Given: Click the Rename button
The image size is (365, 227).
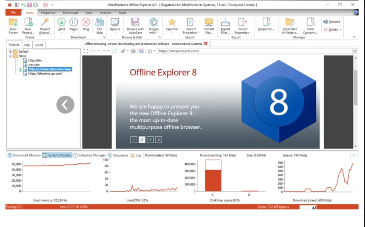Looking at the screenshot, I should [332, 21].
